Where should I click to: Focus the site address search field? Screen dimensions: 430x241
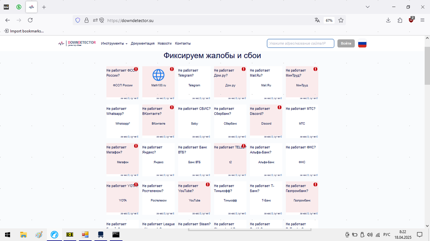301,44
